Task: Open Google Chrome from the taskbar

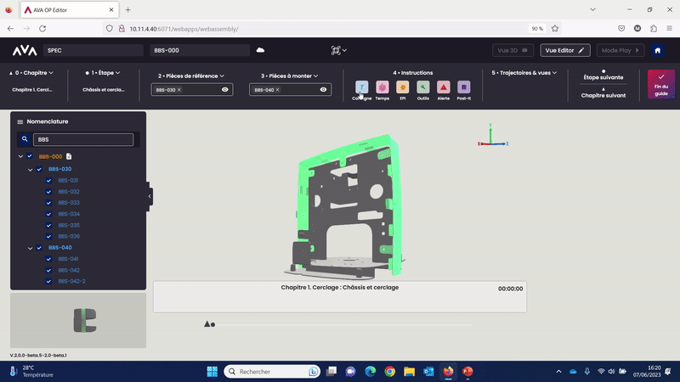Action: (x=390, y=372)
